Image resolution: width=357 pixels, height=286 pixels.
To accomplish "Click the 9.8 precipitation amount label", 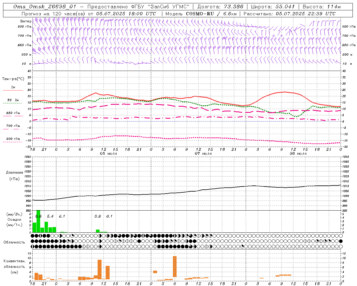I will [38, 216].
